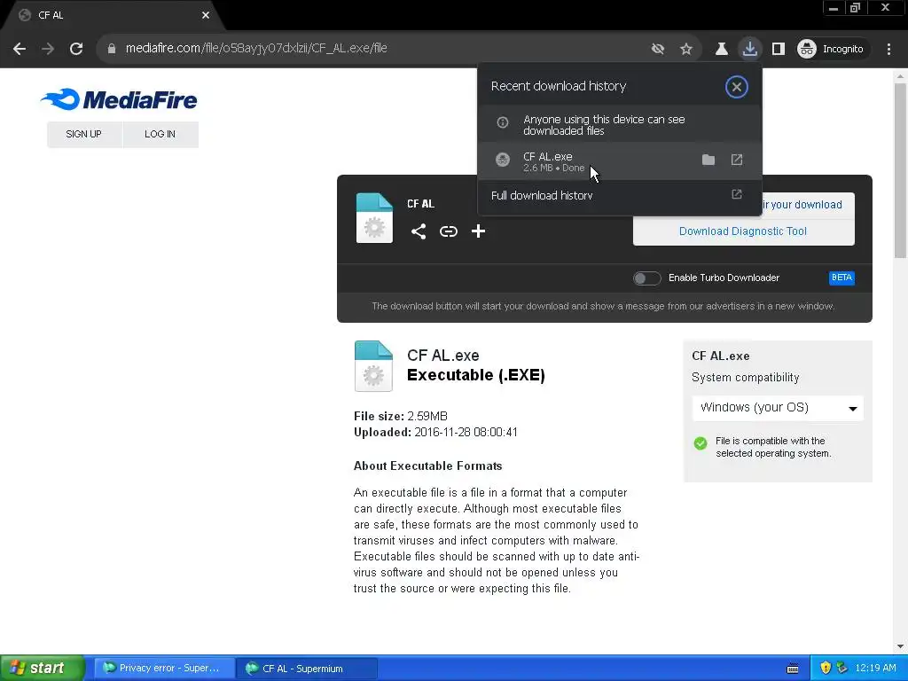
Task: Click the share icon for CF AL
Action: point(419,231)
